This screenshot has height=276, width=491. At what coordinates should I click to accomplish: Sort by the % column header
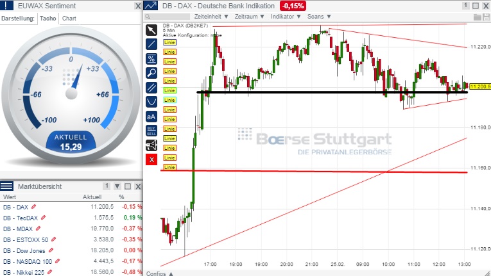click(x=121, y=197)
